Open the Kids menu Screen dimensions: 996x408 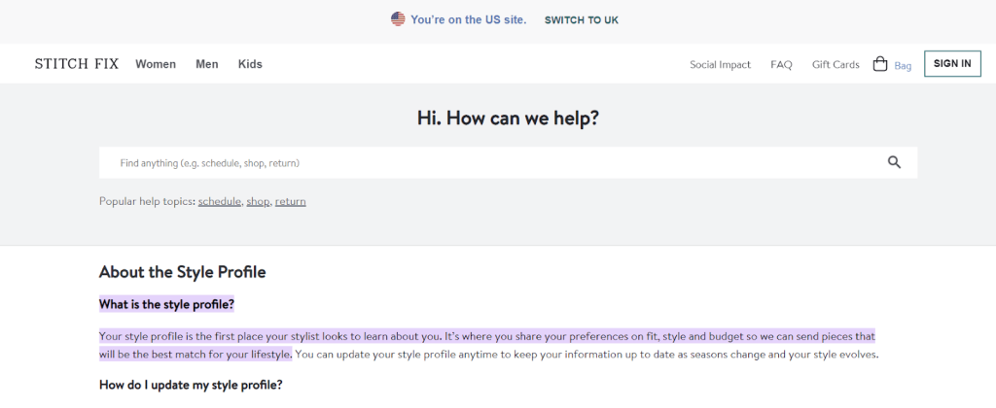click(x=250, y=64)
